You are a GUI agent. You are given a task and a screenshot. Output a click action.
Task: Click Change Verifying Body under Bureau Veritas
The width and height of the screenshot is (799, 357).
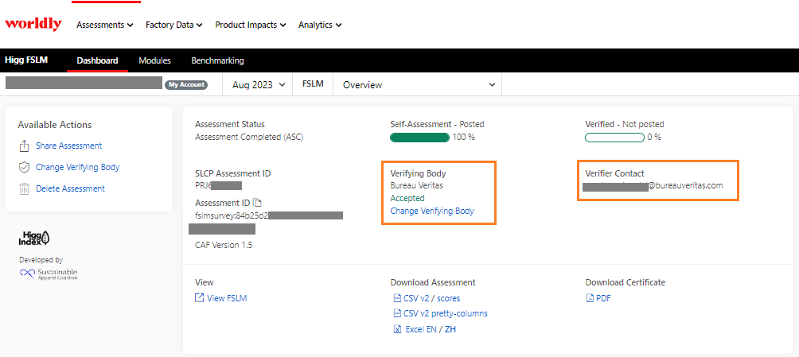[x=432, y=211]
